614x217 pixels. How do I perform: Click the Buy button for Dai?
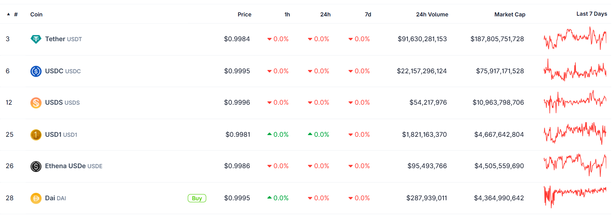197,198
